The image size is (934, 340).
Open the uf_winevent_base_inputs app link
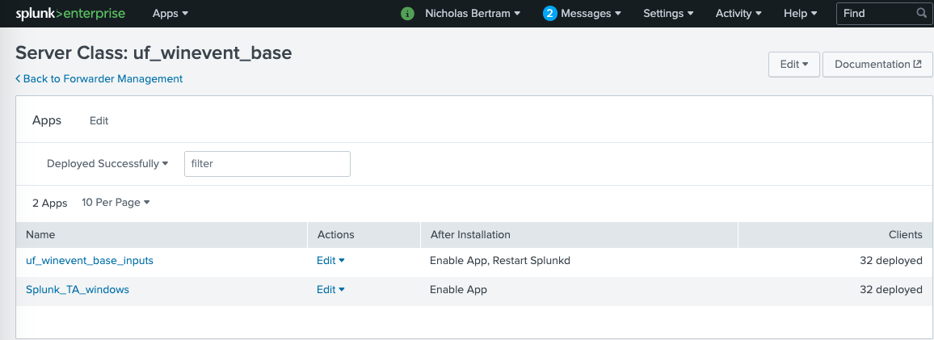tap(90, 261)
